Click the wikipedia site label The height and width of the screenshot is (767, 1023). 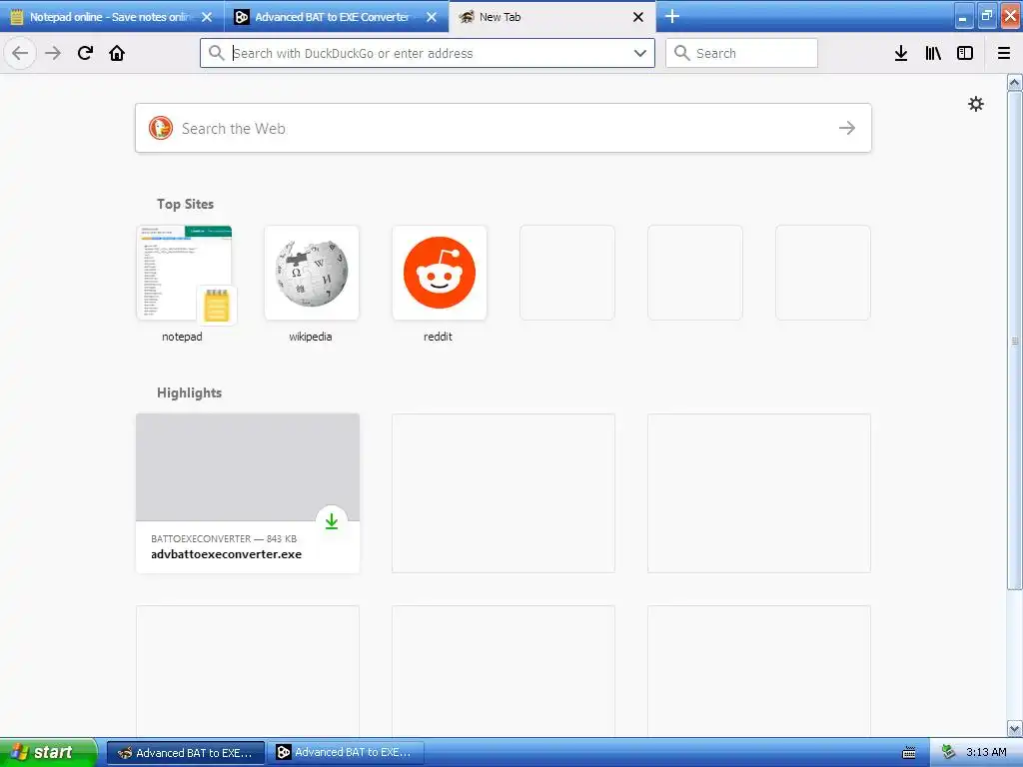point(311,337)
